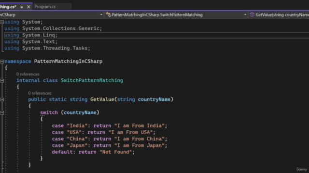Close the active .cs tab
The width and height of the screenshot is (309, 173).
(28, 7)
